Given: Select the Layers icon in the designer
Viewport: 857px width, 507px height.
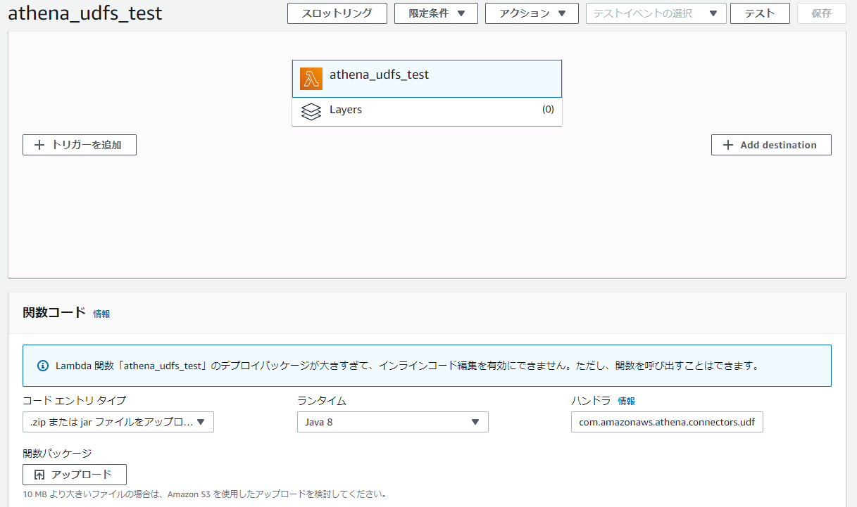Looking at the screenshot, I should [311, 110].
